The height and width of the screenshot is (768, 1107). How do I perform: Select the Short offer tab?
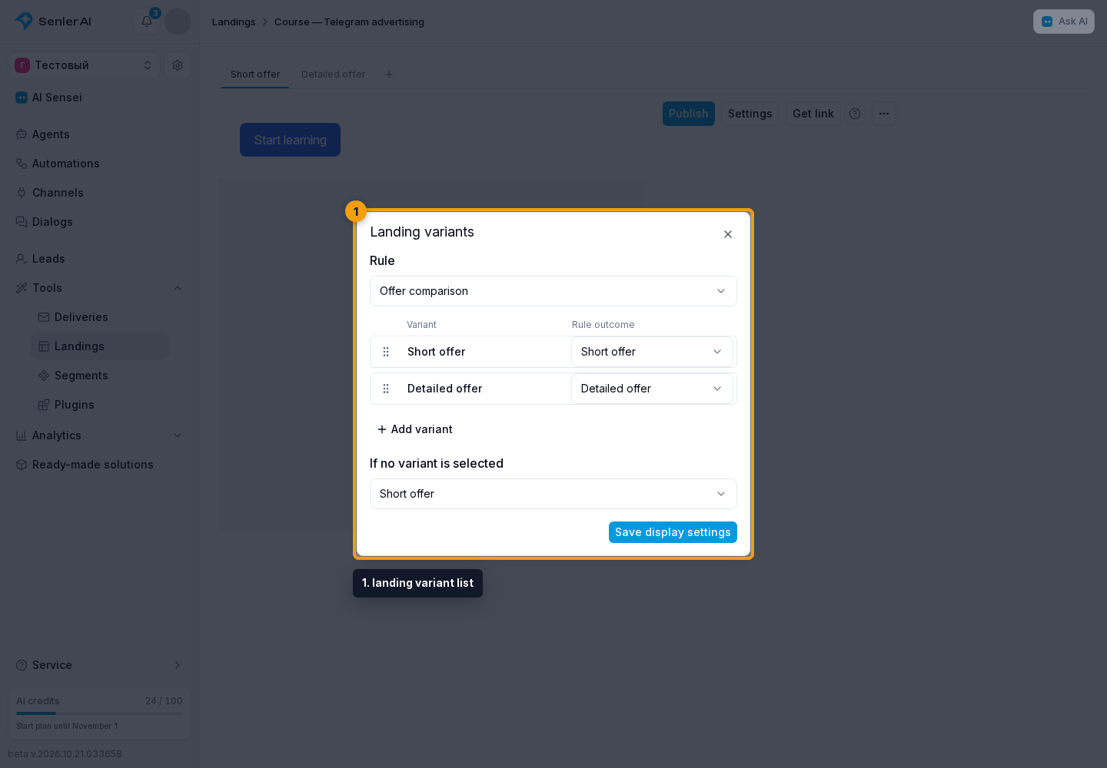point(255,74)
